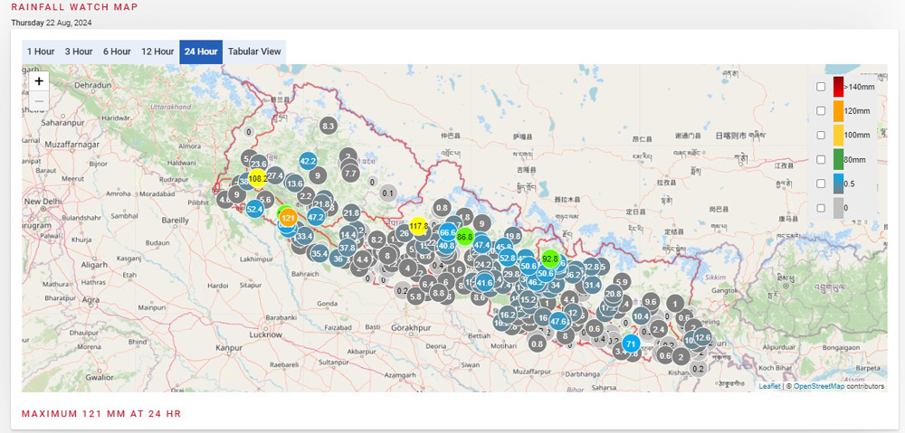Click the blue 52.4 rainfall marker
905x433 pixels.
[x=254, y=209]
